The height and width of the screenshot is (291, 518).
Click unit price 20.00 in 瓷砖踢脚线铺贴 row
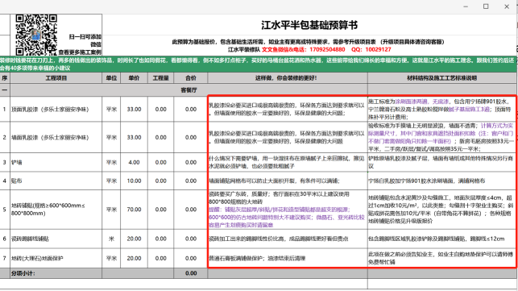(x=134, y=239)
